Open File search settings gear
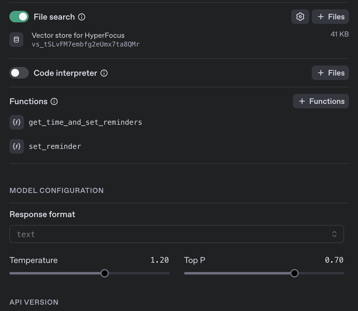 point(300,17)
